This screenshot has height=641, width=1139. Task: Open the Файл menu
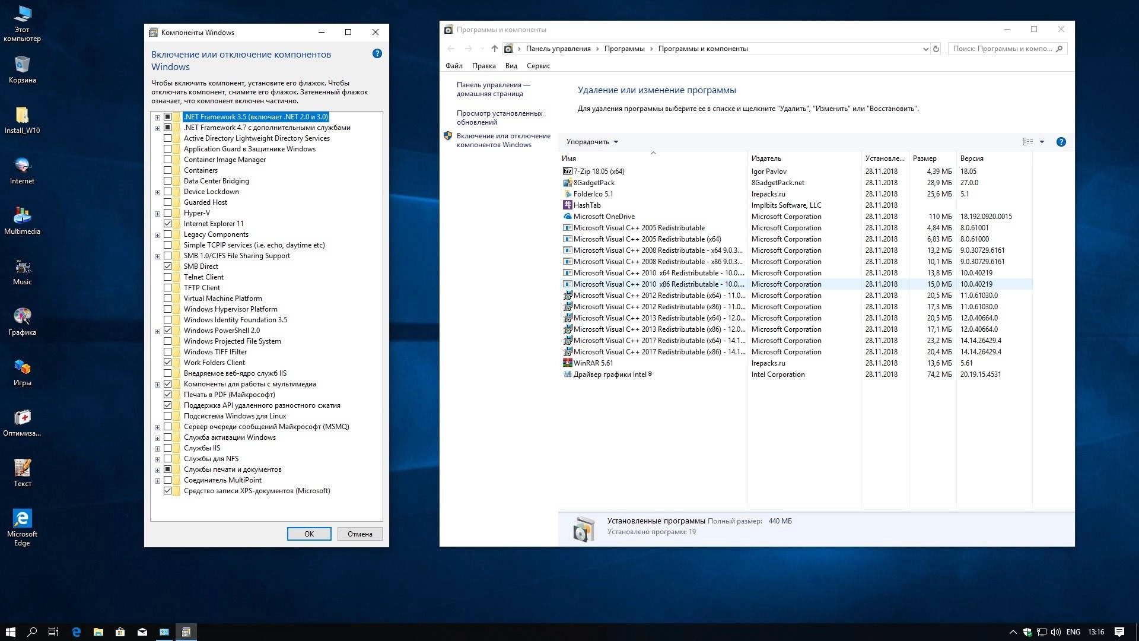tap(454, 66)
